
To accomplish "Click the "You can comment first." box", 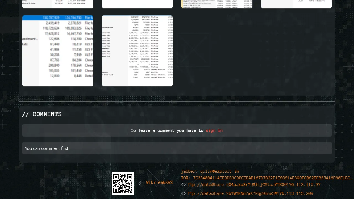I will [x=177, y=148].
